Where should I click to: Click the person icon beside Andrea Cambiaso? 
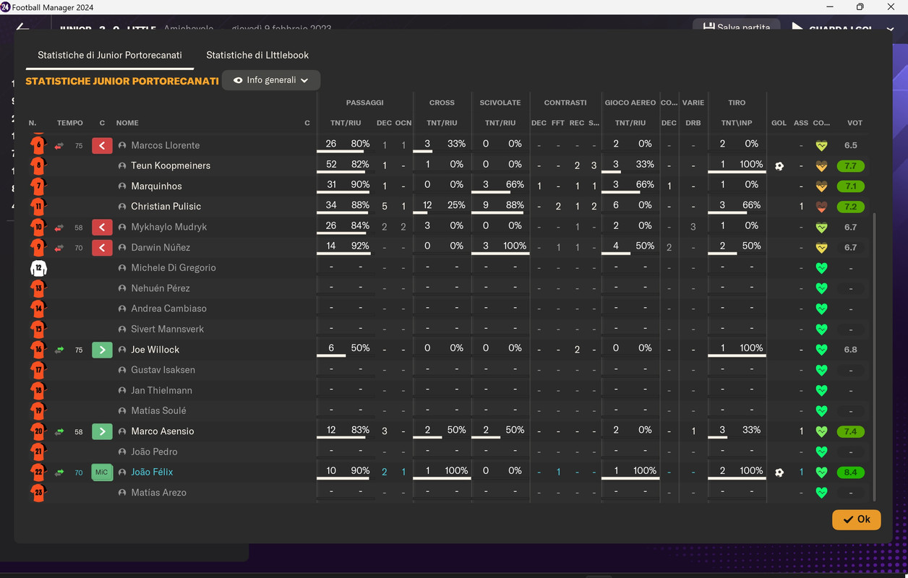122,309
